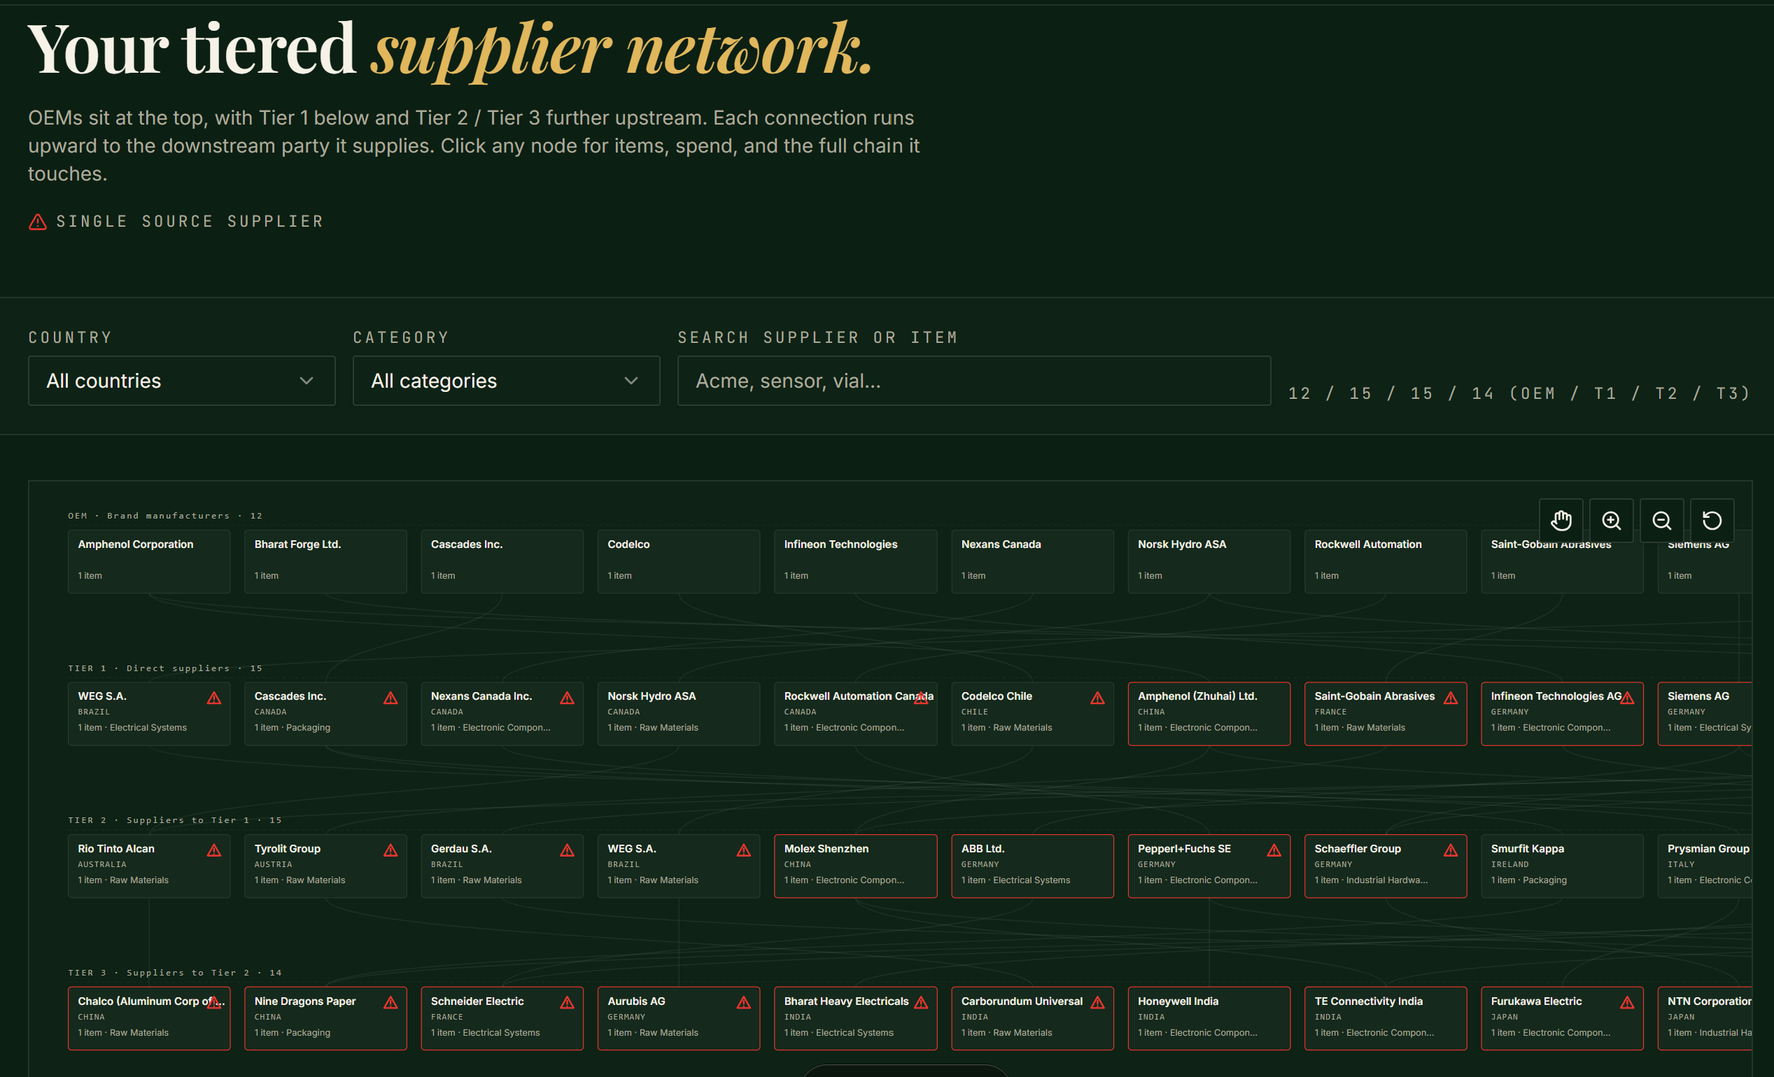The image size is (1774, 1077).
Task: Open the All categories dropdown
Action: [x=506, y=381]
